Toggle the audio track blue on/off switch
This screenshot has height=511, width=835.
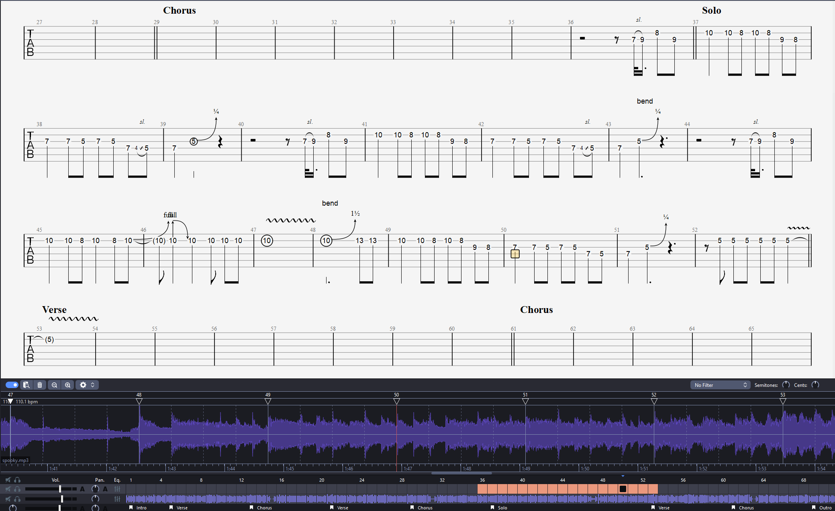[12, 385]
